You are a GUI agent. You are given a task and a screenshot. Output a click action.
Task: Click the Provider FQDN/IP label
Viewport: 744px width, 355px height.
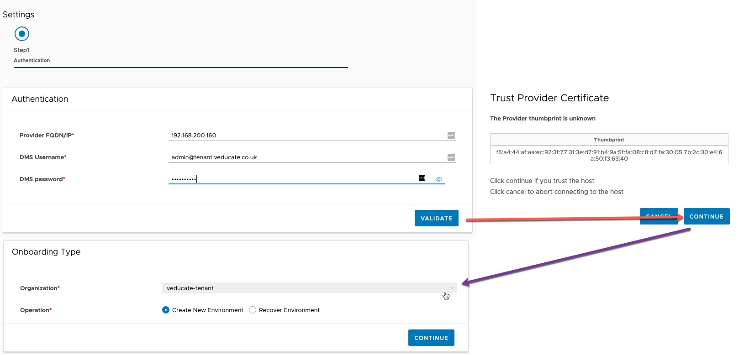point(47,136)
